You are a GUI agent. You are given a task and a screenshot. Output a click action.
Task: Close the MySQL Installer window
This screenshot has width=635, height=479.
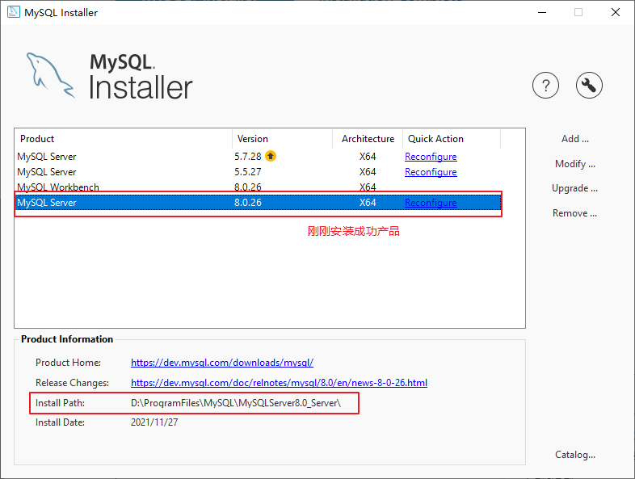pyautogui.click(x=615, y=13)
